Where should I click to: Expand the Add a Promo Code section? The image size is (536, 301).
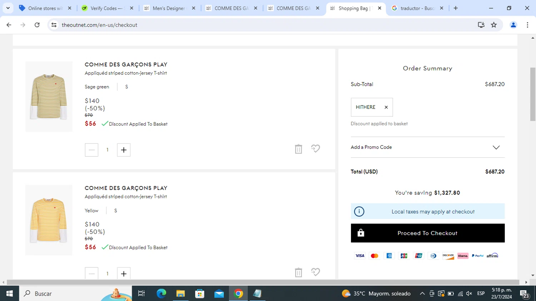coord(428,147)
